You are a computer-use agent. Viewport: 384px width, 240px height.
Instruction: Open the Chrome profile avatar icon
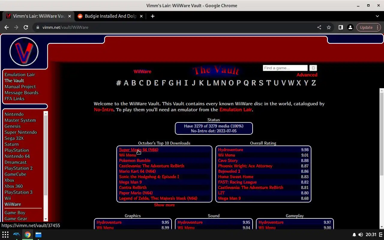pyautogui.click(x=350, y=27)
